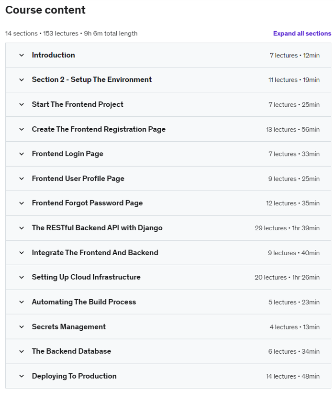Expand chevron for Frontend Login Page

[22, 154]
